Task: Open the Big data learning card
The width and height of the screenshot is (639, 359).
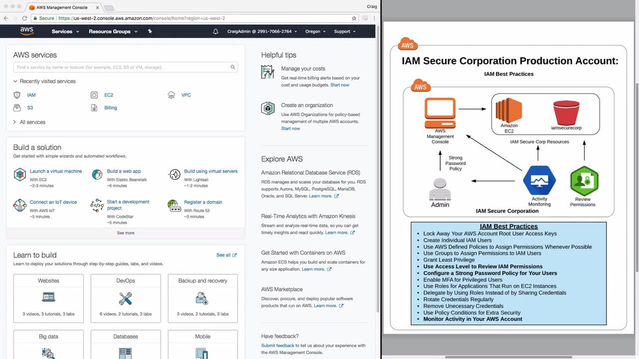Action: pos(48,345)
